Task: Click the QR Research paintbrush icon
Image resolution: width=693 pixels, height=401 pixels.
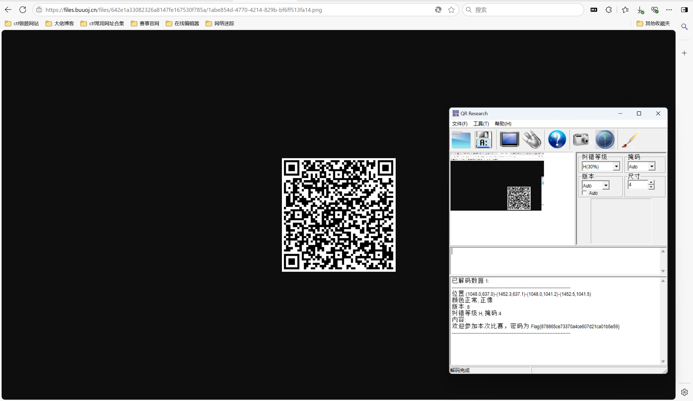Action: pos(631,139)
